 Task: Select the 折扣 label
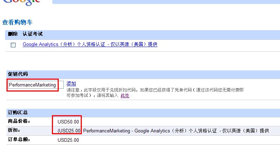coord(14,130)
